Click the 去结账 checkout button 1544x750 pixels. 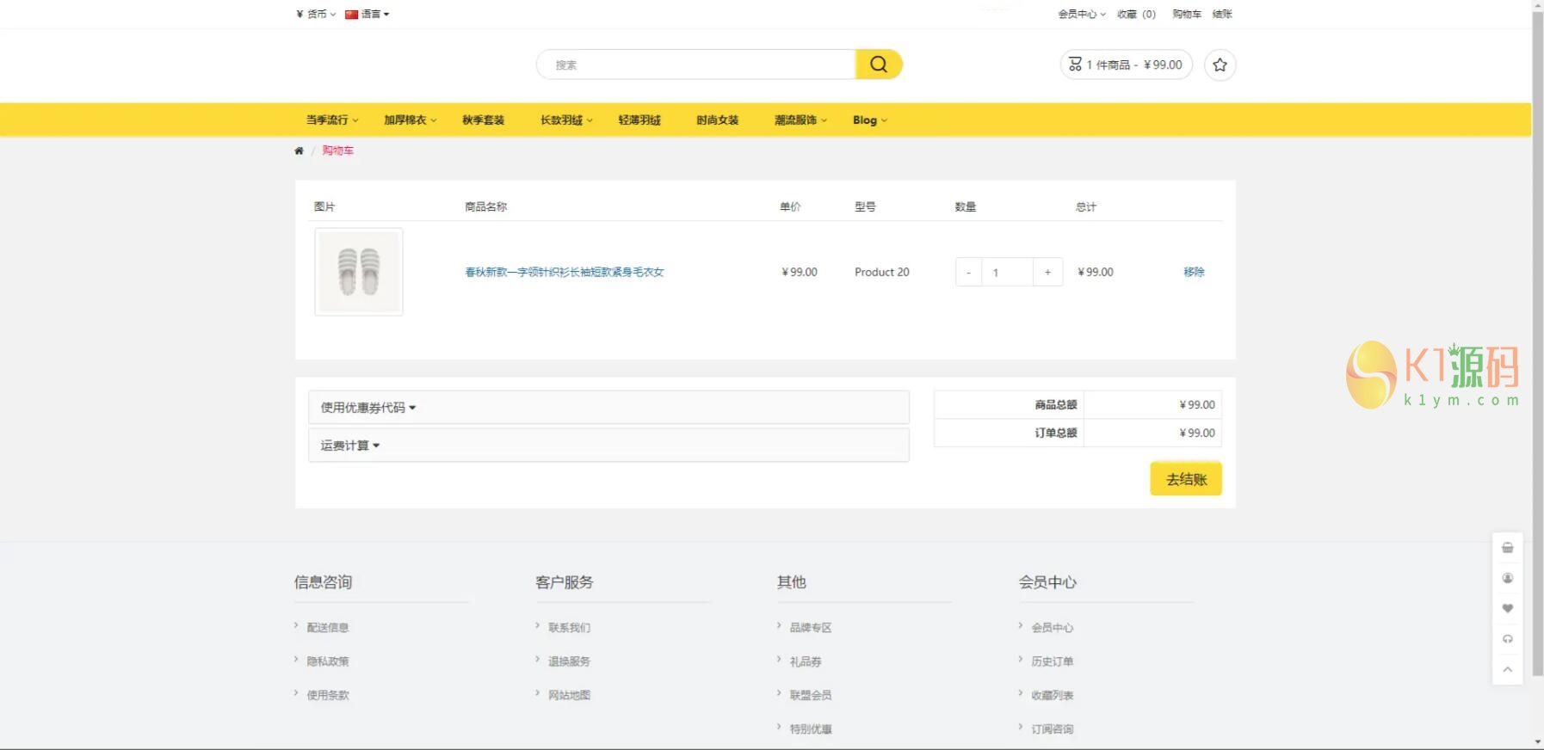click(1185, 479)
